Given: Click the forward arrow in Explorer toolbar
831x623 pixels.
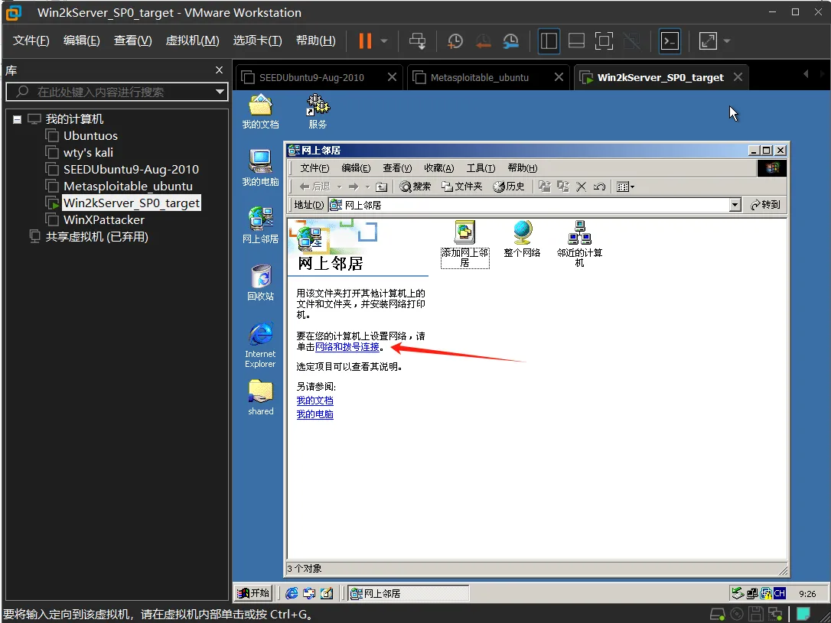Looking at the screenshot, I should coord(354,187).
